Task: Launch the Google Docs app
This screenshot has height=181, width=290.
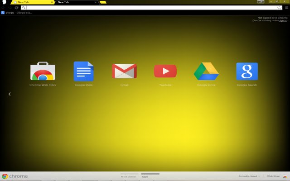Action: pos(83,71)
